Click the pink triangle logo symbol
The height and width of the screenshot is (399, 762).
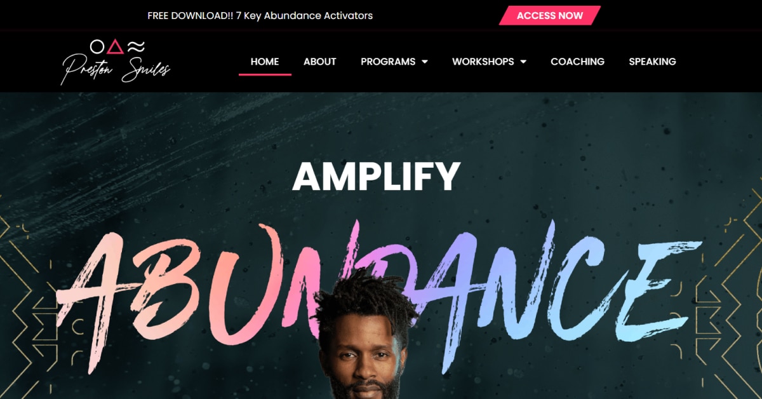115,46
